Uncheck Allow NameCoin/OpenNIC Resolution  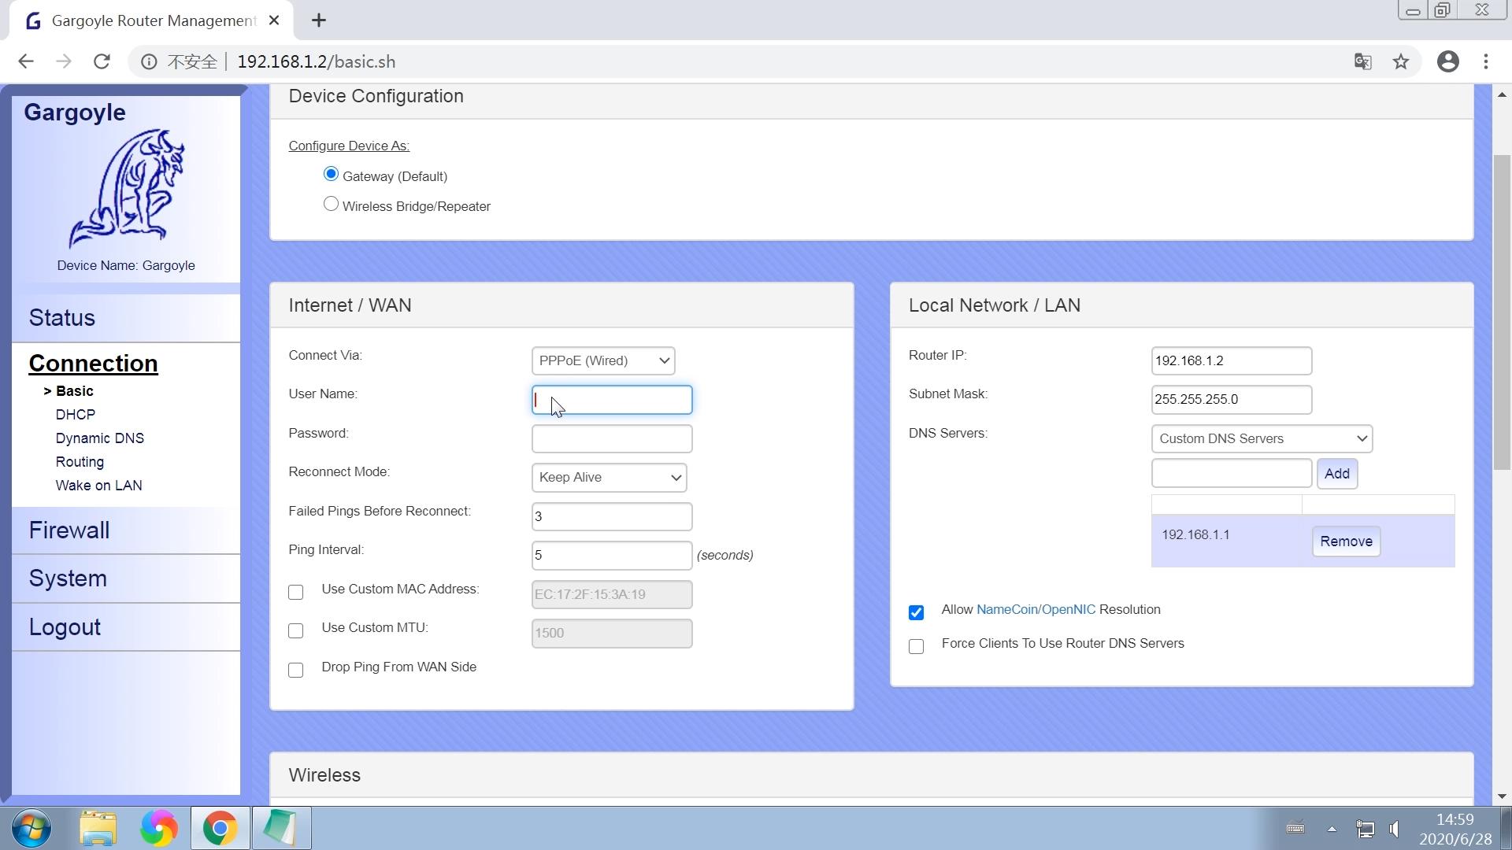[916, 612]
